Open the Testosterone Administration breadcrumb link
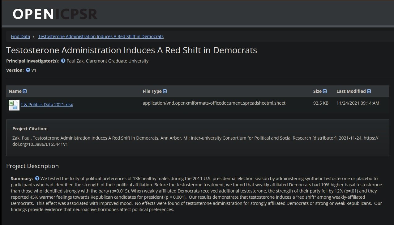The image size is (394, 225). tap(101, 37)
